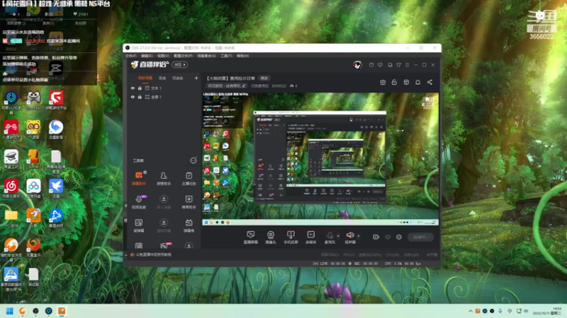Viewport: 567px width, 318px height.
Task: Click the edit button beside stream title
Action: tap(264, 78)
